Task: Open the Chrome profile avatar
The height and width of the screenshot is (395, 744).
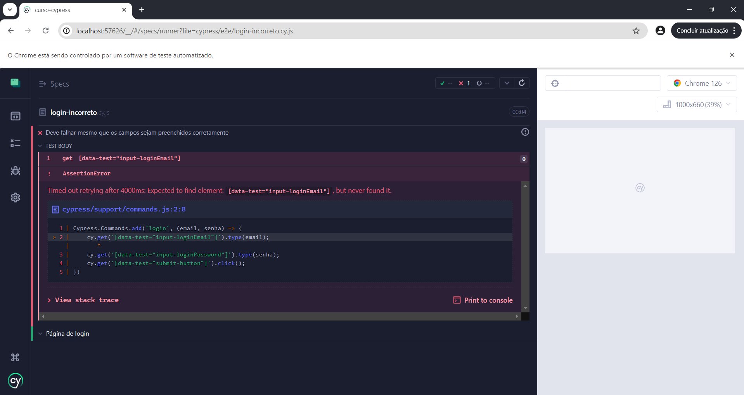Action: point(660,31)
